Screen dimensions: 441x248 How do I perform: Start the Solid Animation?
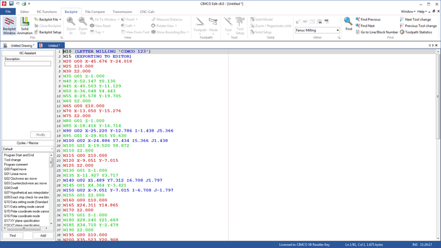tap(25, 25)
